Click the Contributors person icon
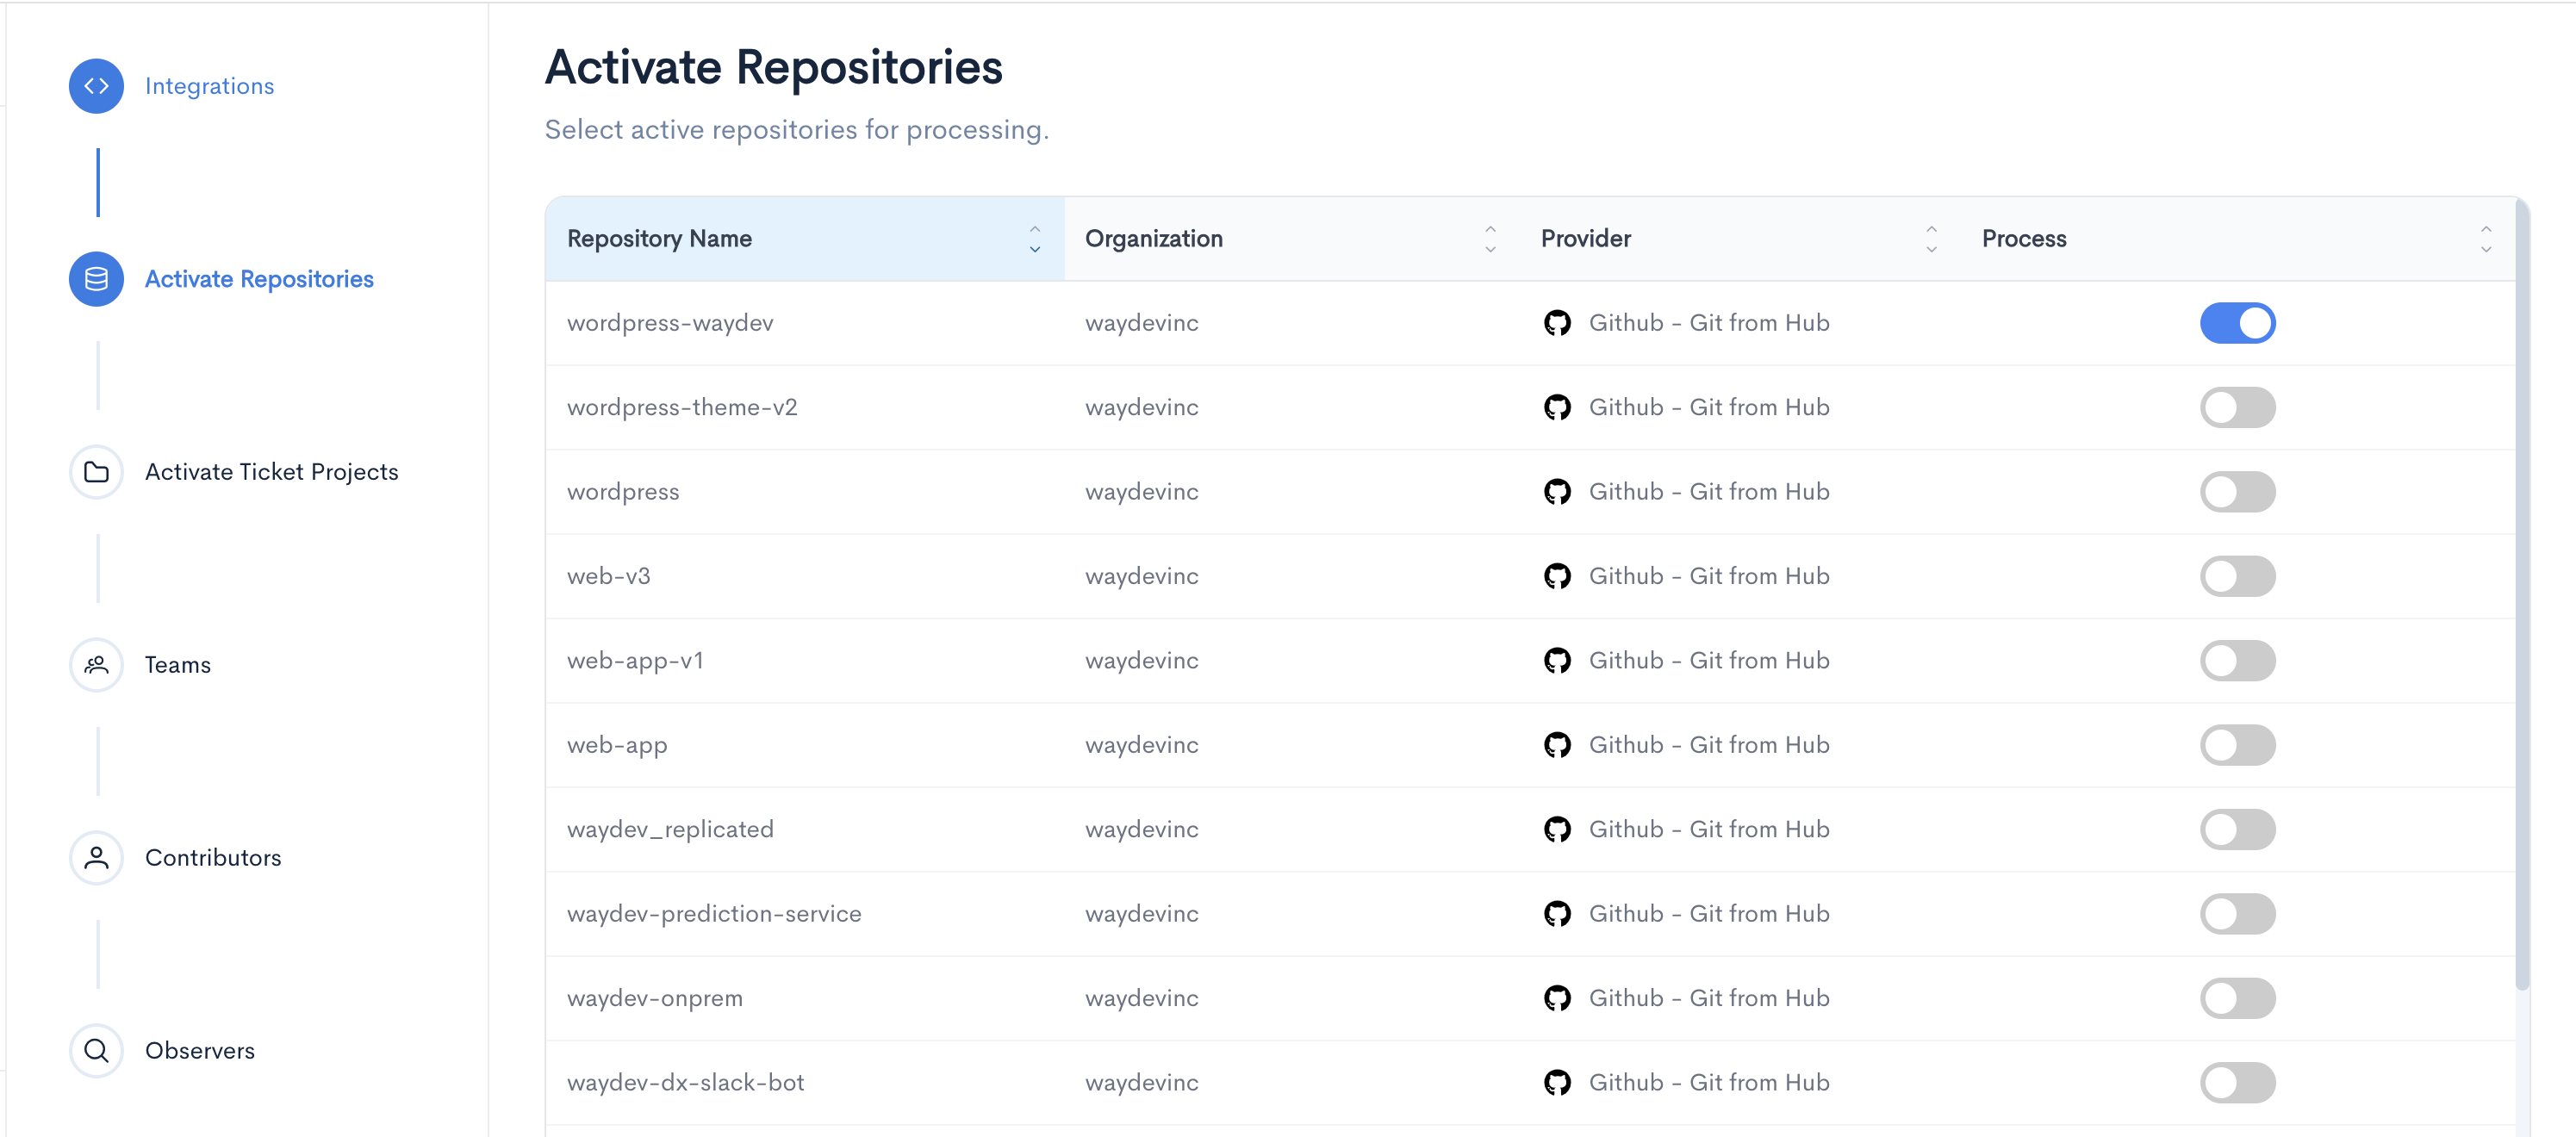Screen dimensions: 2576x1137 click(x=96, y=858)
